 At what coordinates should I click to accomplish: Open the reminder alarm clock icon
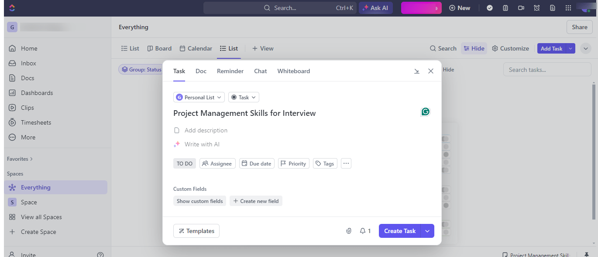(x=537, y=8)
